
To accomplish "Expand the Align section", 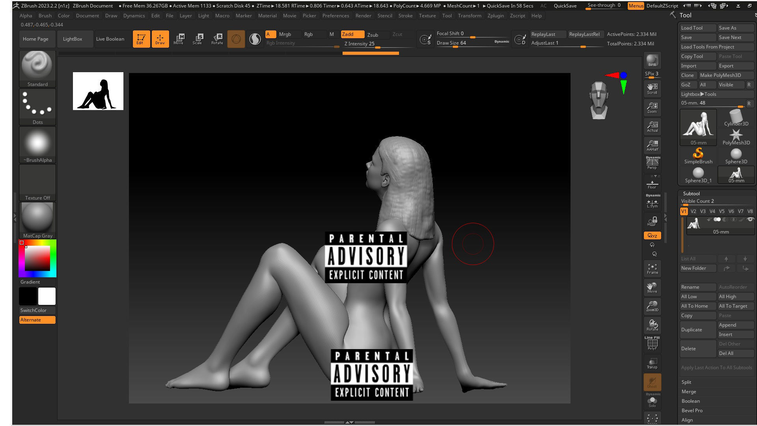I will 687,420.
